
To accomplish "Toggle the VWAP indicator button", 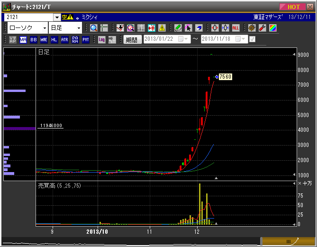I will pos(12,40).
